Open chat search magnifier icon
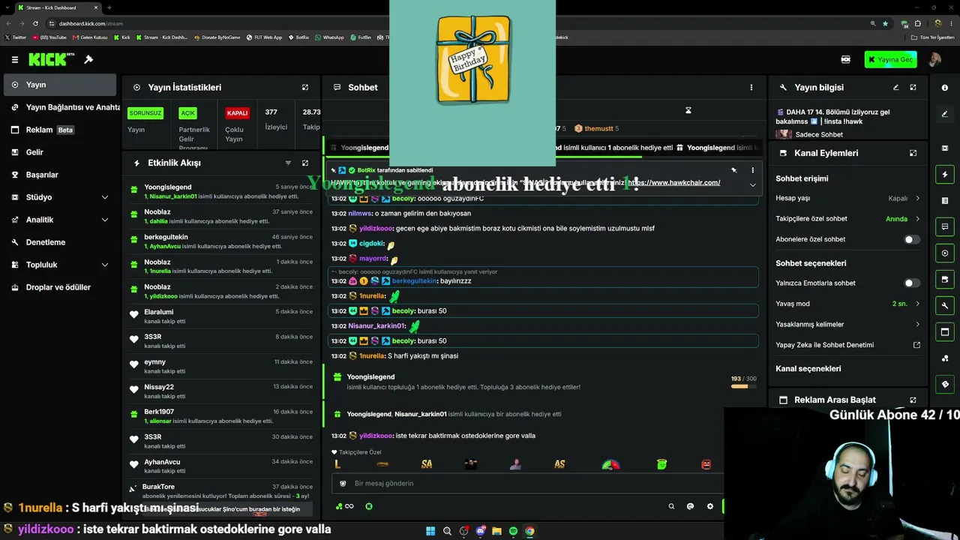The width and height of the screenshot is (960, 540). 671,506
